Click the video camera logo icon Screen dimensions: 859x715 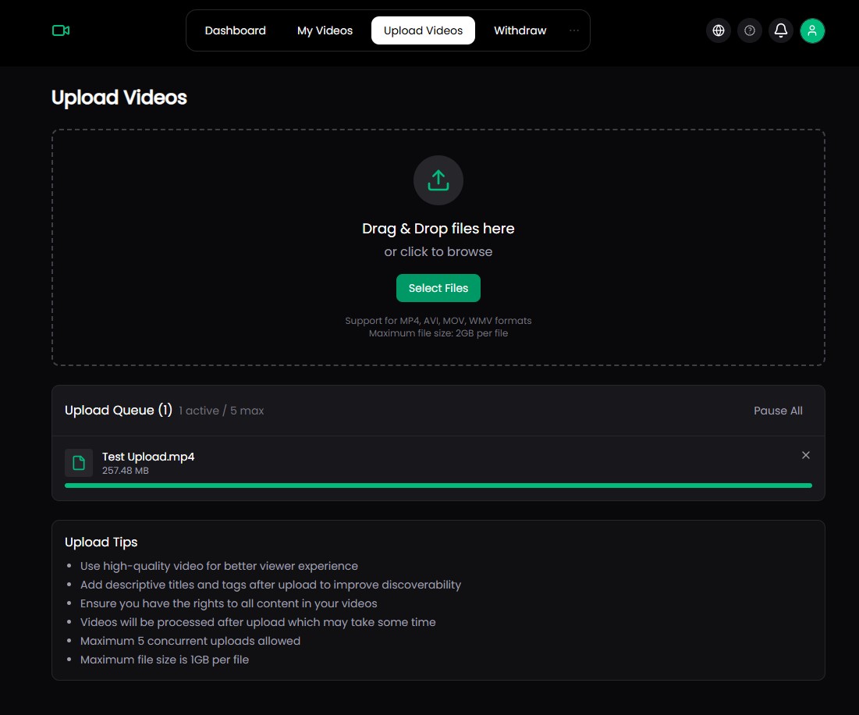click(61, 30)
